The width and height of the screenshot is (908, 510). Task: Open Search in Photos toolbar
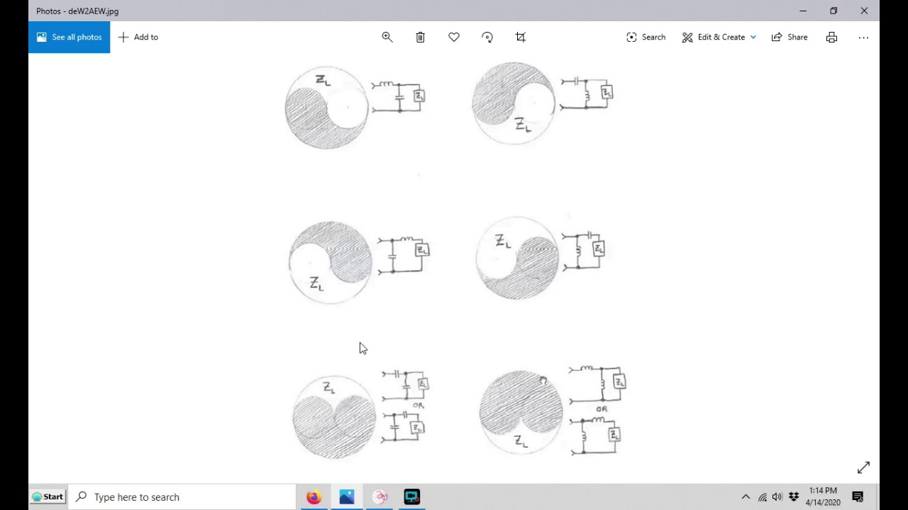pyautogui.click(x=646, y=37)
